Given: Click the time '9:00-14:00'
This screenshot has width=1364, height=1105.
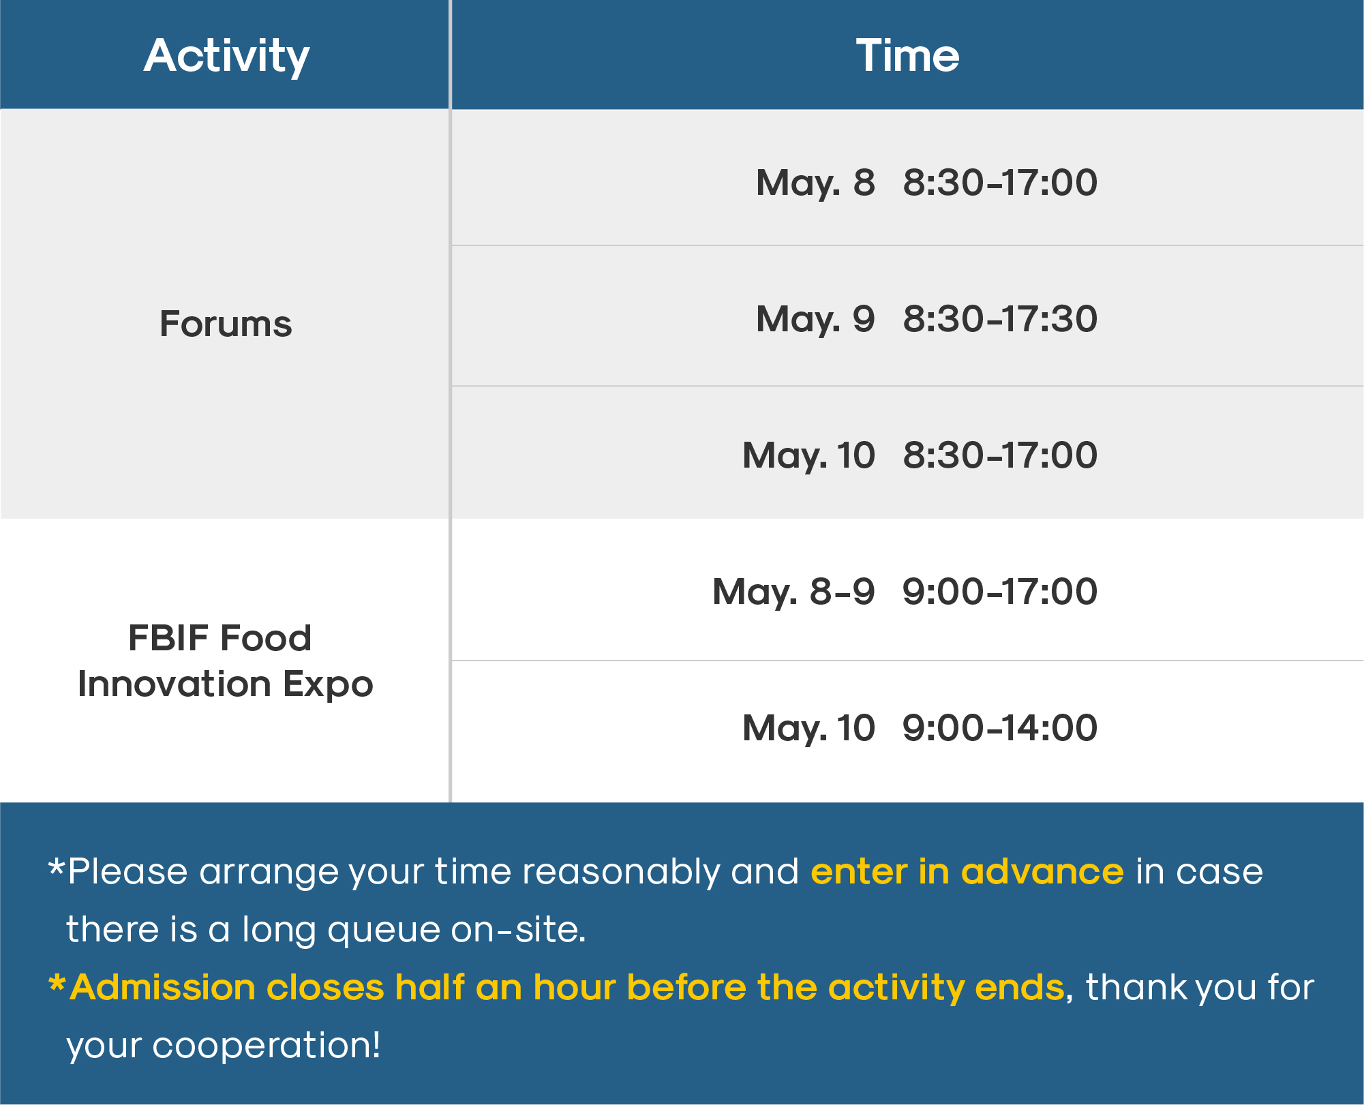Looking at the screenshot, I should pos(1000,728).
